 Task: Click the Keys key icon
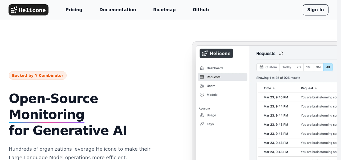coord(202,124)
